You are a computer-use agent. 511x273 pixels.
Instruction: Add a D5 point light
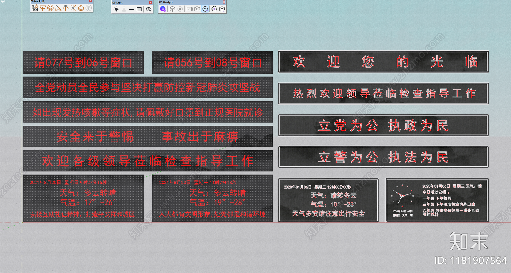click(116, 9)
